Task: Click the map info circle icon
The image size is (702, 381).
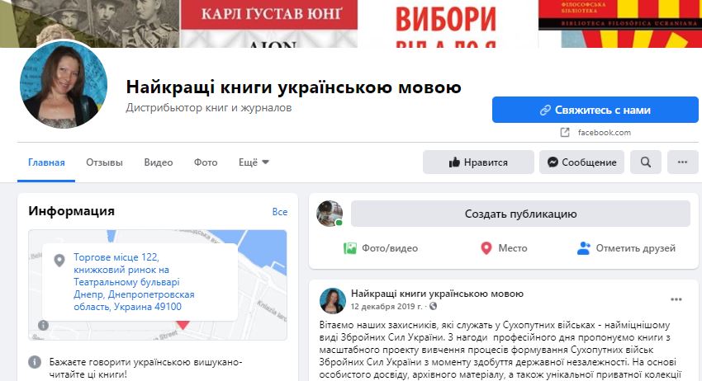Action: [43, 325]
